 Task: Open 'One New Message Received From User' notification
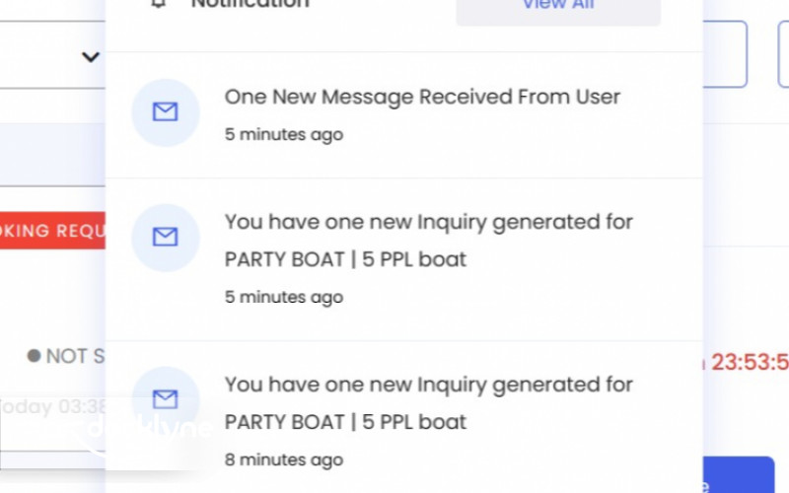pyautogui.click(x=422, y=97)
